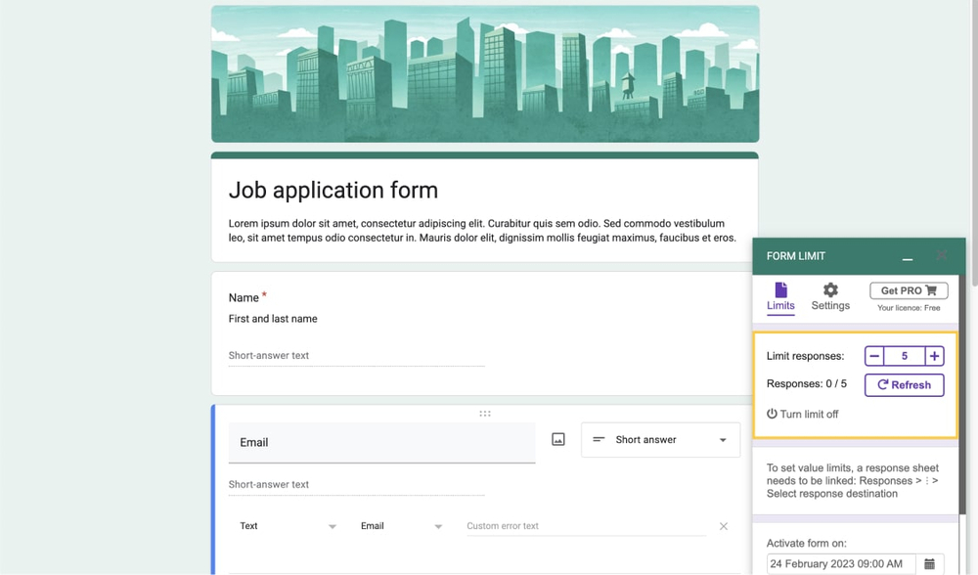Remove validation rule with X icon
978x575 pixels.
[x=724, y=526]
